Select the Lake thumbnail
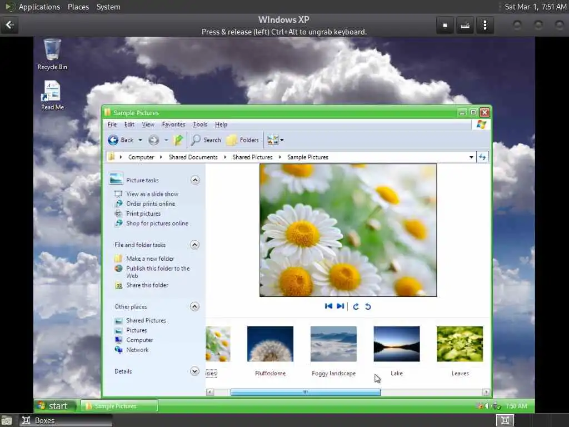The height and width of the screenshot is (427, 569). click(397, 344)
